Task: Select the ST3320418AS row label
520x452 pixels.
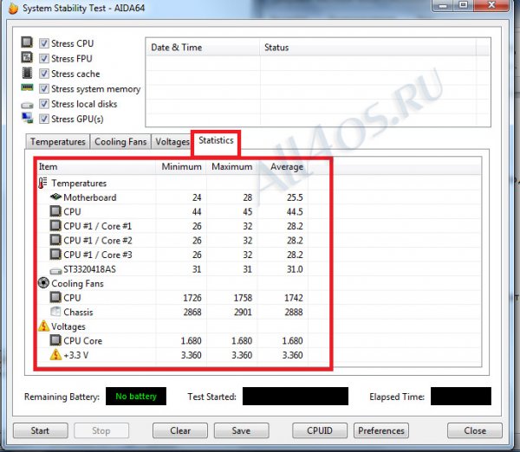Action: click(x=89, y=269)
